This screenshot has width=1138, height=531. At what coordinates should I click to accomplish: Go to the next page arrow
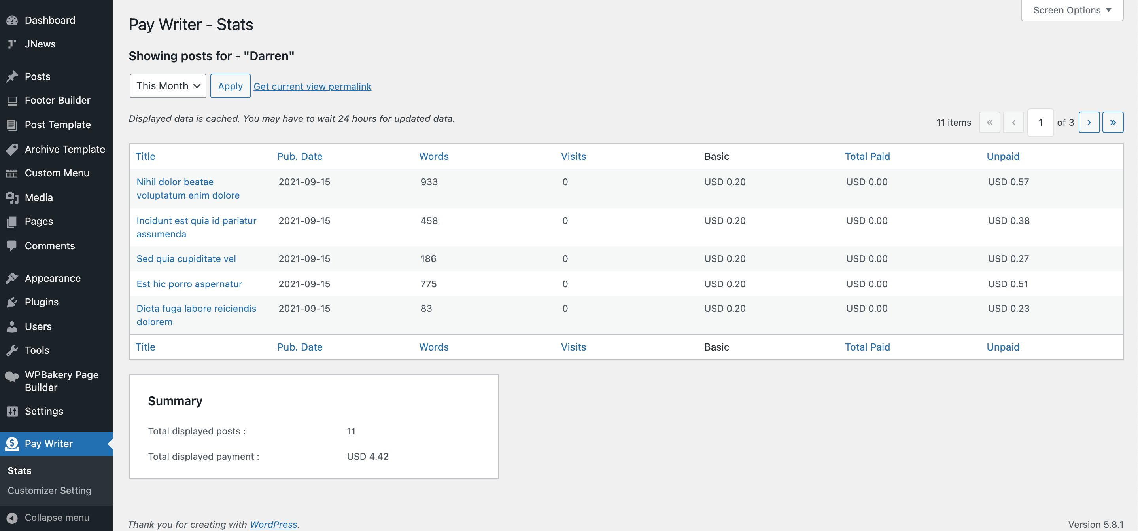(1089, 123)
